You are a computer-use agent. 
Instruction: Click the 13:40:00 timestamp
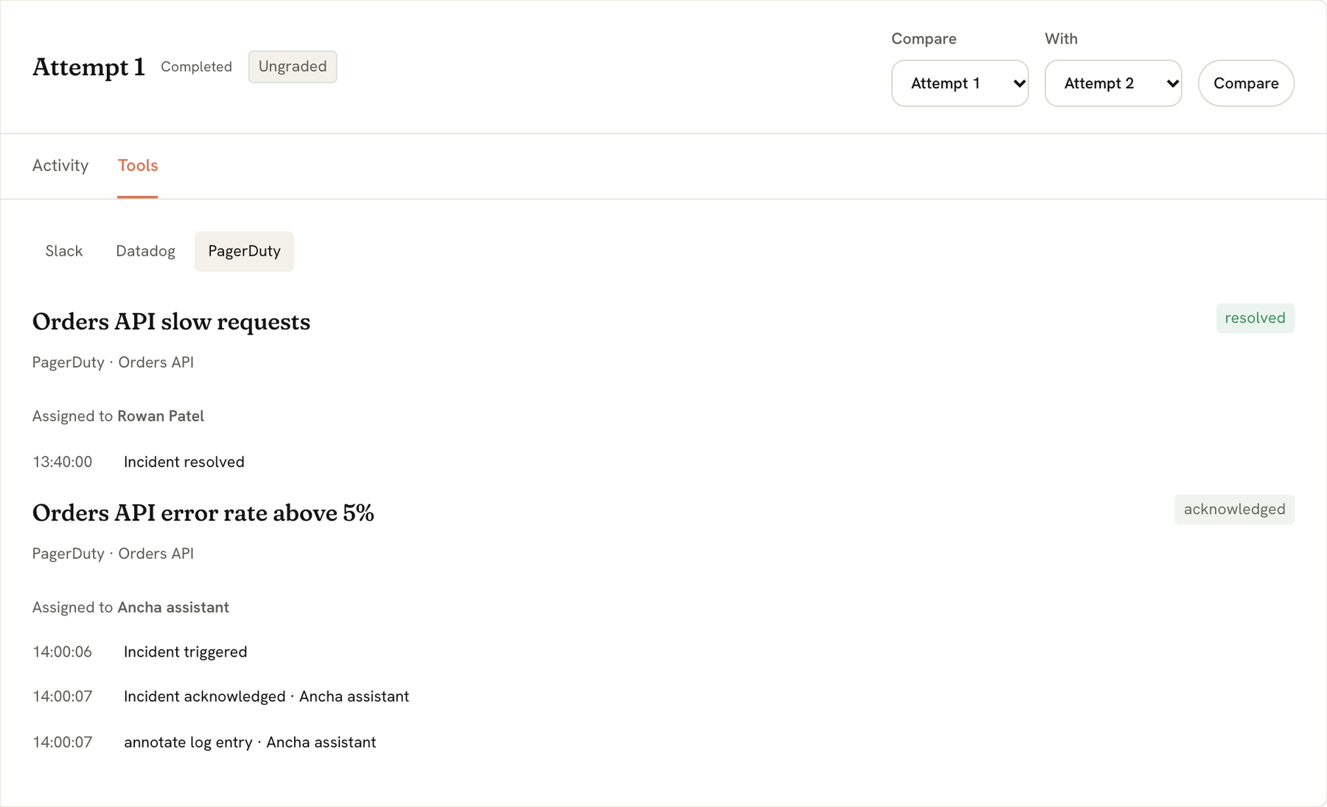click(x=63, y=462)
